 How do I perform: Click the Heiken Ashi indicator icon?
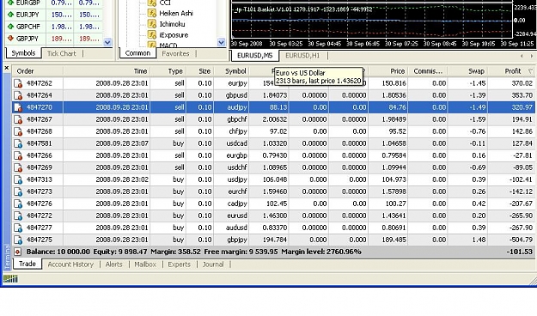(x=152, y=14)
